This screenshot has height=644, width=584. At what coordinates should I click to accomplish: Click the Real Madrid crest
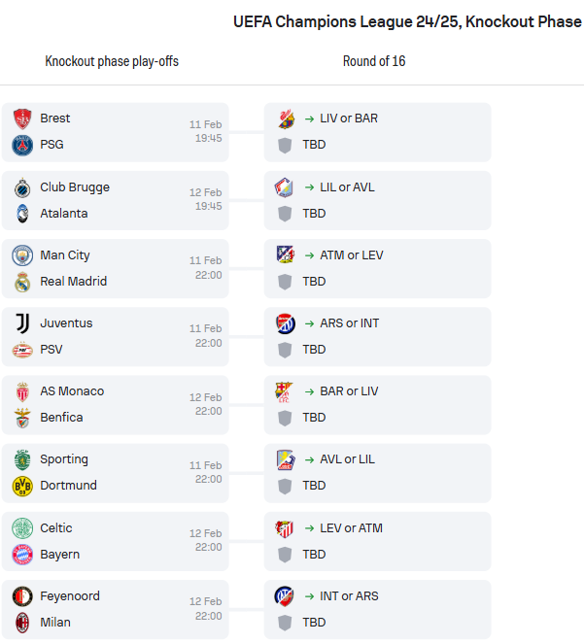(22, 282)
